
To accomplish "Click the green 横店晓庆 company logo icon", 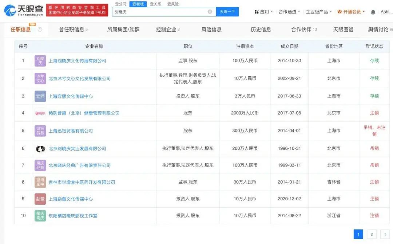I will tap(40, 216).
